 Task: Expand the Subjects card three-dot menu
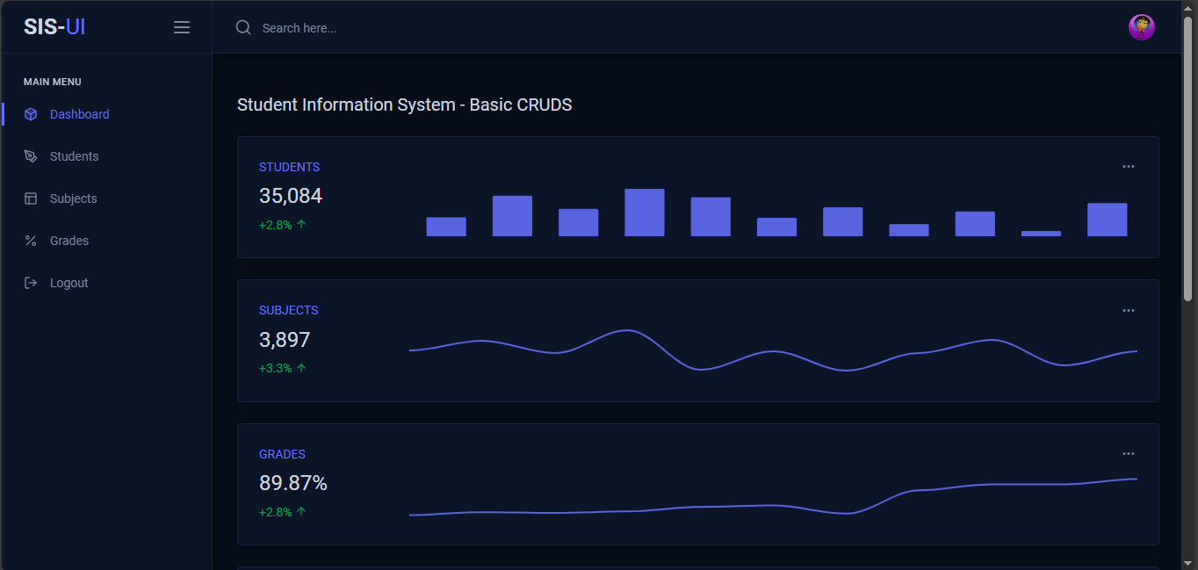(1129, 310)
